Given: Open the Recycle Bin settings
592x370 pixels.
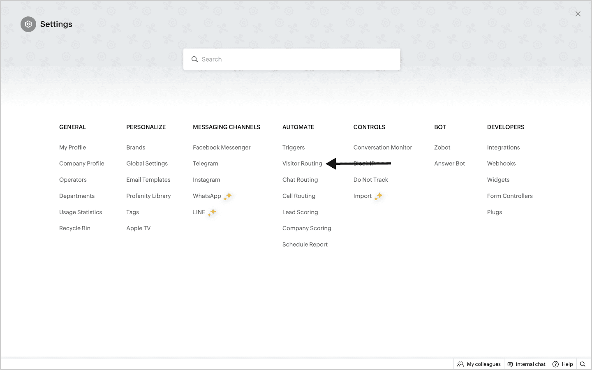Looking at the screenshot, I should [x=74, y=228].
